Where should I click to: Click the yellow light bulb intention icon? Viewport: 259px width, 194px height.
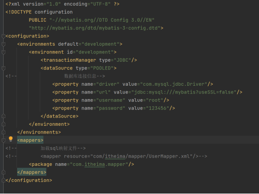click(x=11, y=139)
